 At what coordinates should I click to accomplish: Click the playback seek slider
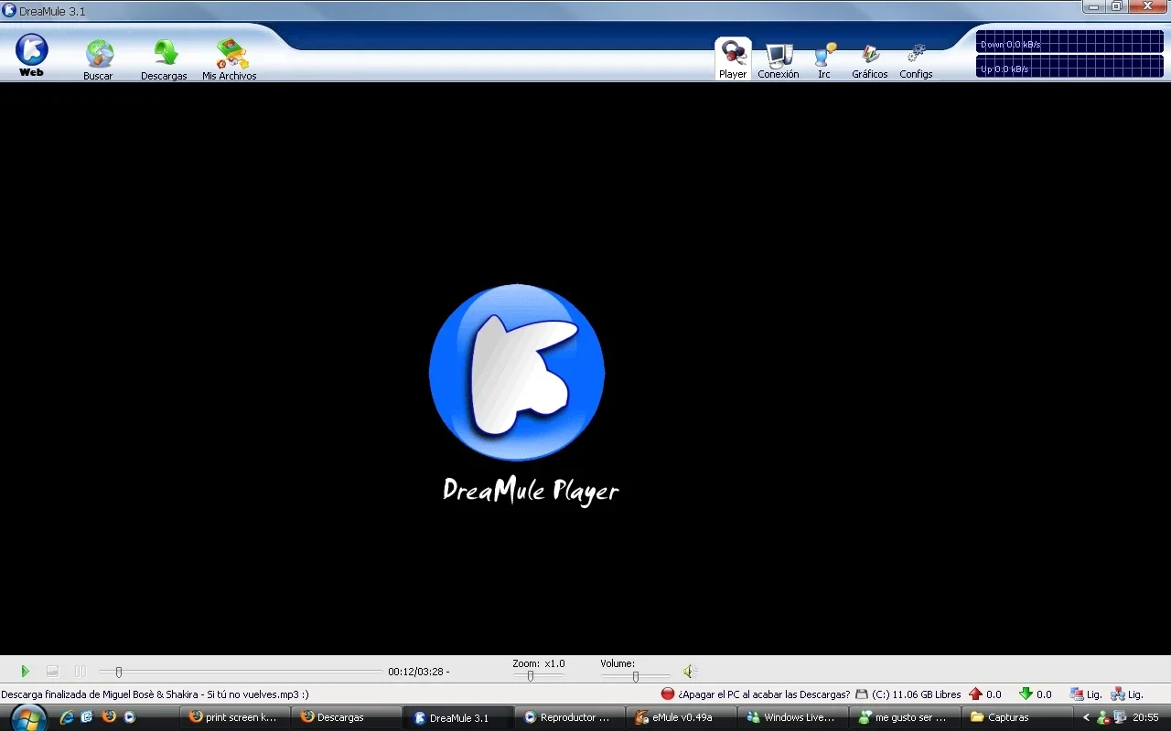[241, 672]
